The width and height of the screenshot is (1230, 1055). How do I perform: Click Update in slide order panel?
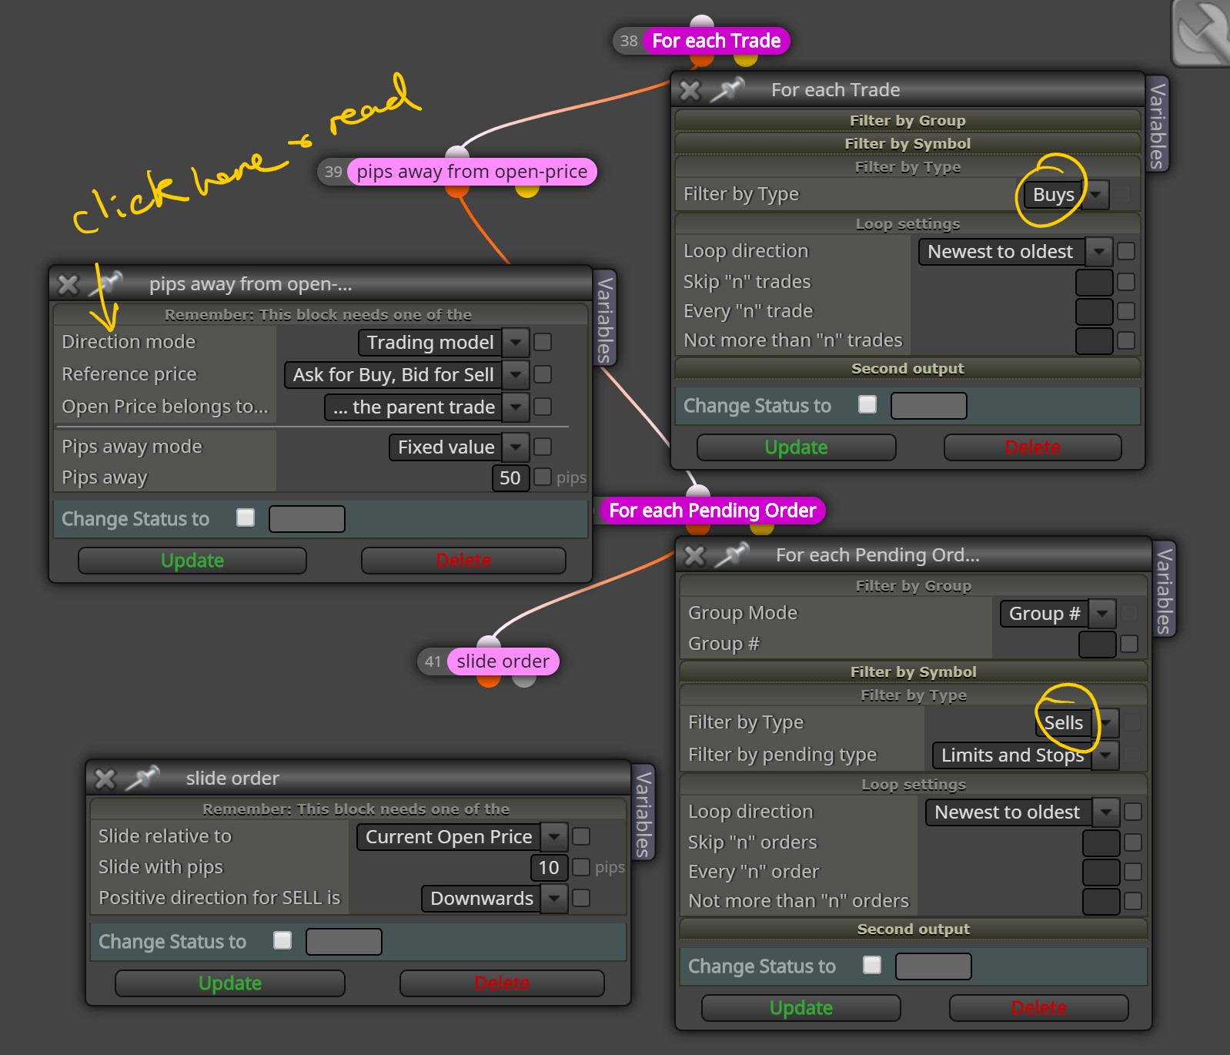click(x=230, y=983)
